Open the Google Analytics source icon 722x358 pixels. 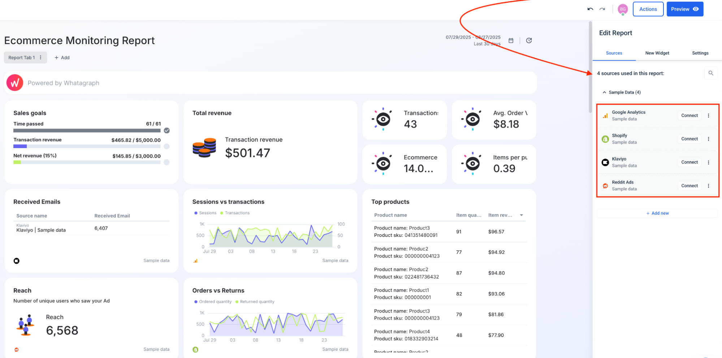[x=605, y=115]
